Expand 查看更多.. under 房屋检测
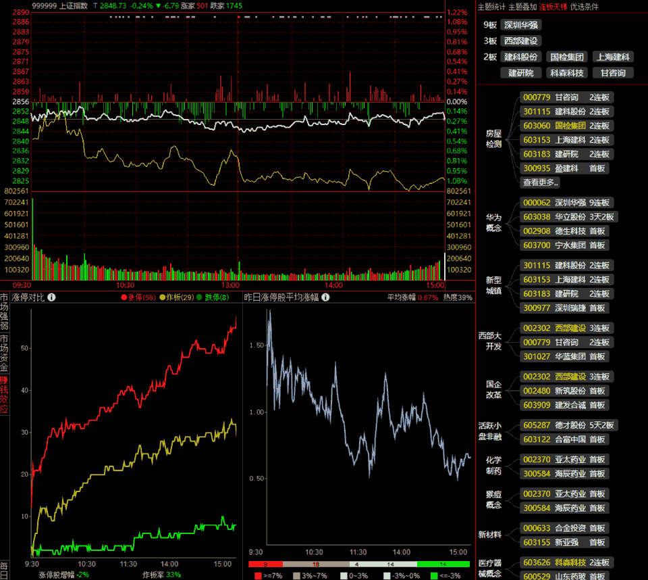This screenshot has height=580, width=648. pyautogui.click(x=541, y=182)
